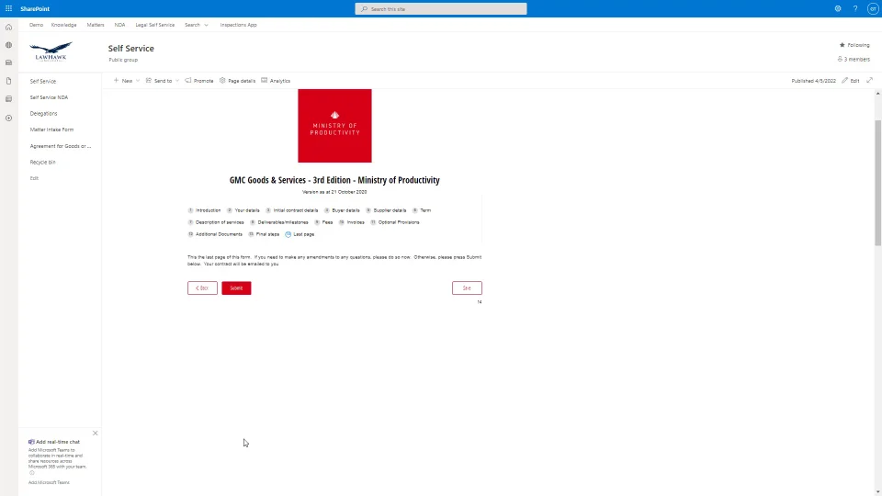Click Edit page in the command bar
The image size is (882, 496).
click(x=851, y=81)
